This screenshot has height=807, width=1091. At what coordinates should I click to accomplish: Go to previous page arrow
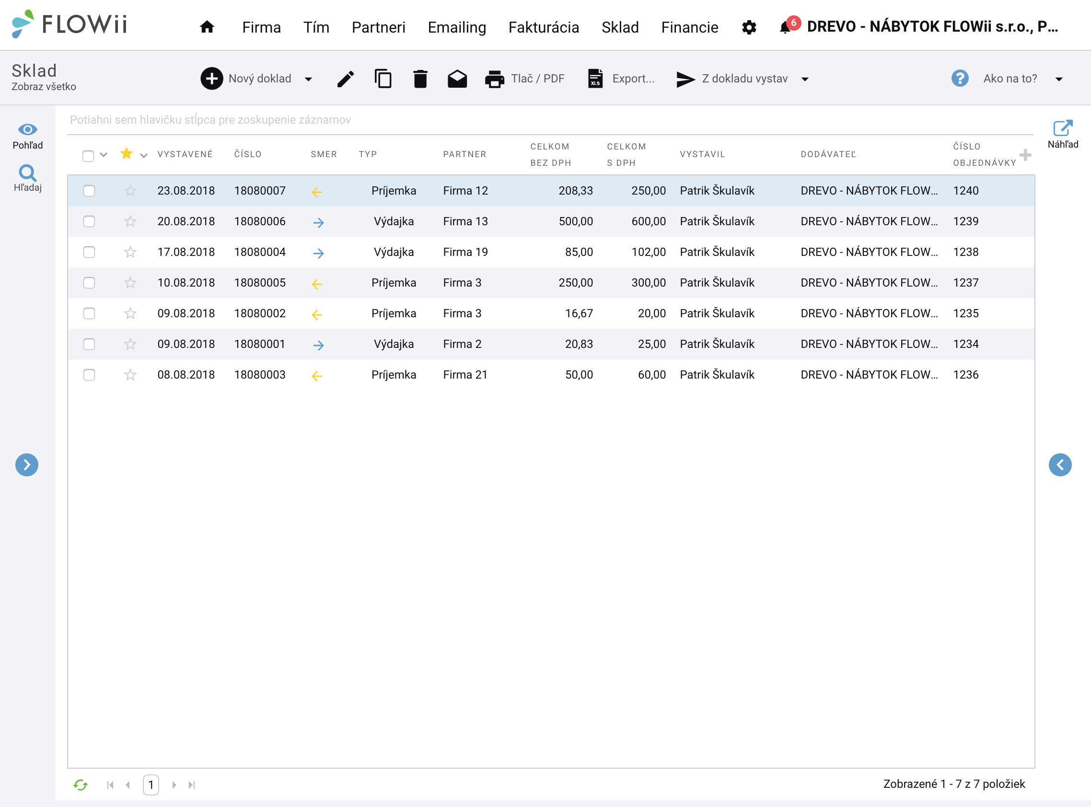[128, 784]
